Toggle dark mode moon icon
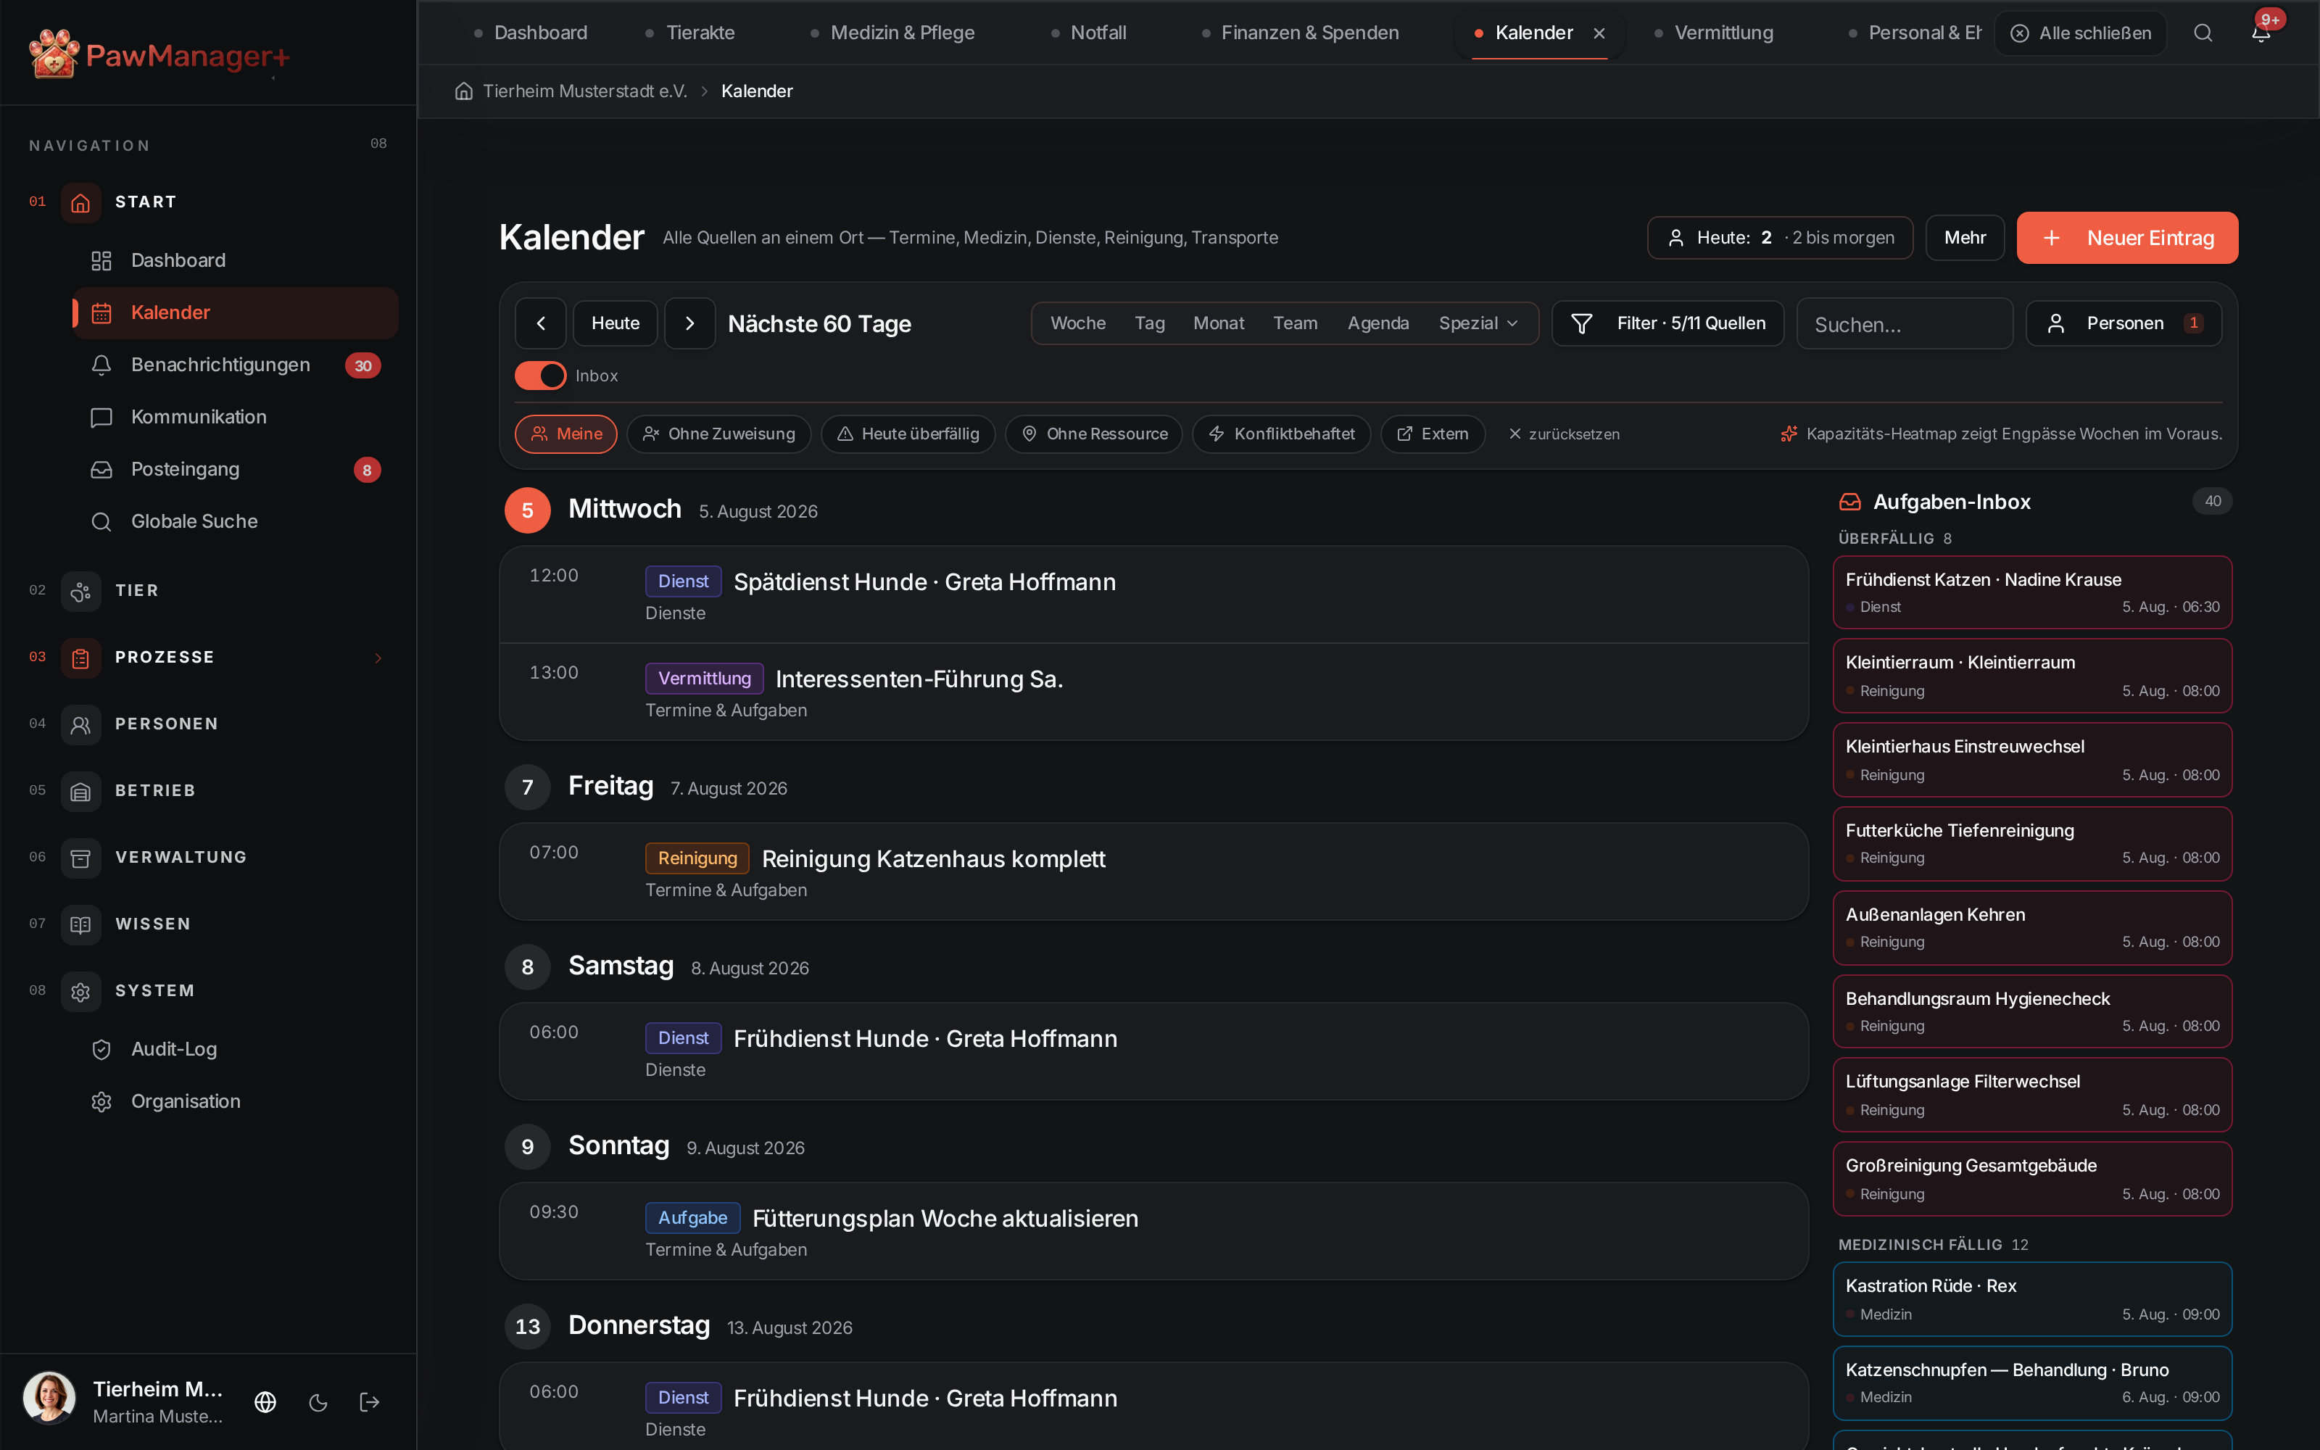 [318, 1402]
